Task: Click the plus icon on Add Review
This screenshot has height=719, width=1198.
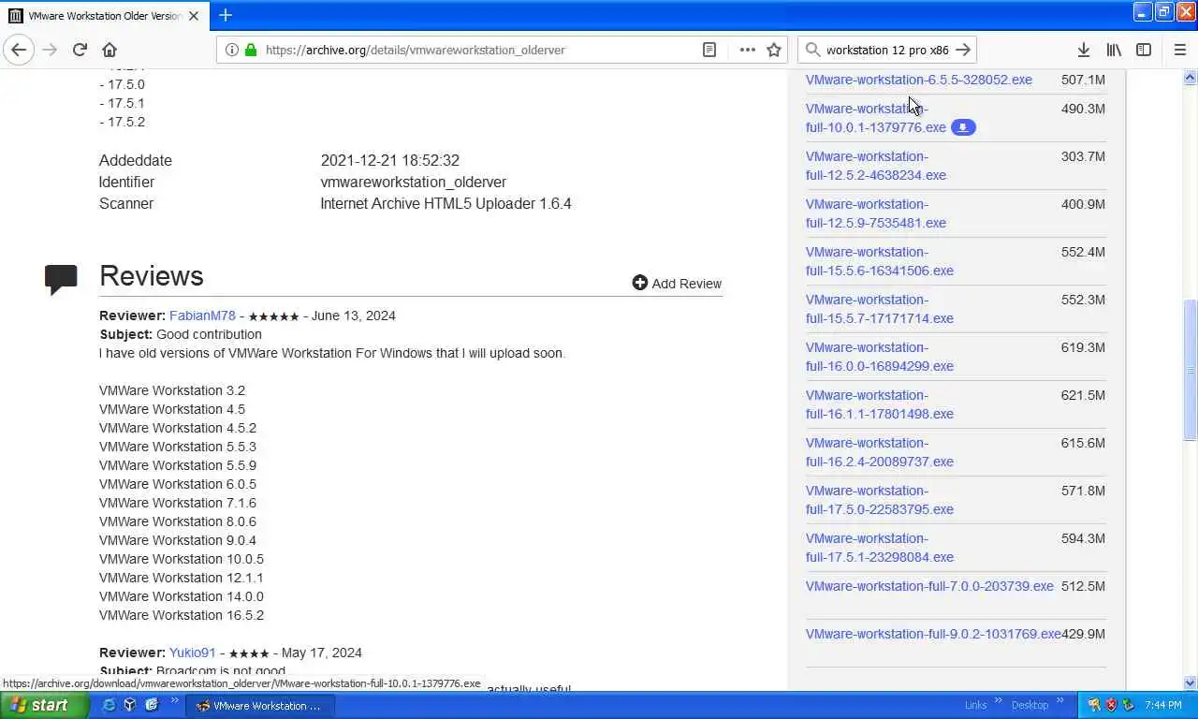Action: point(640,283)
